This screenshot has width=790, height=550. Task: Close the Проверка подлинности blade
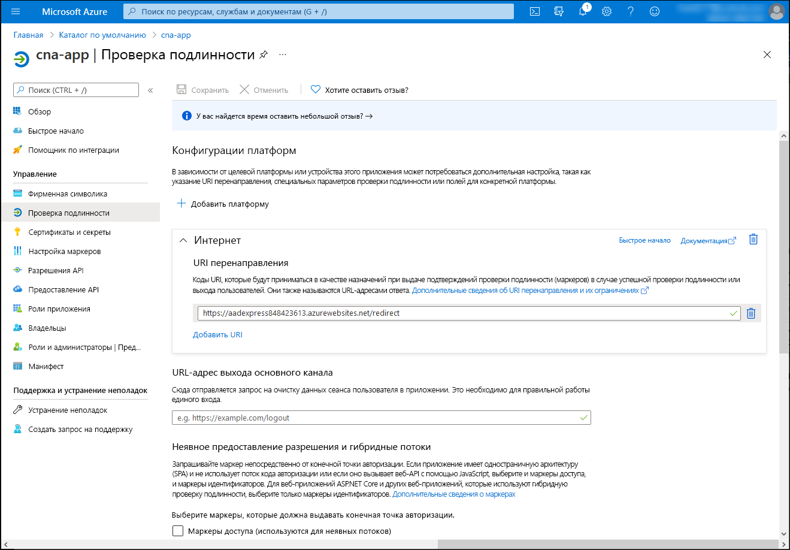point(767,55)
